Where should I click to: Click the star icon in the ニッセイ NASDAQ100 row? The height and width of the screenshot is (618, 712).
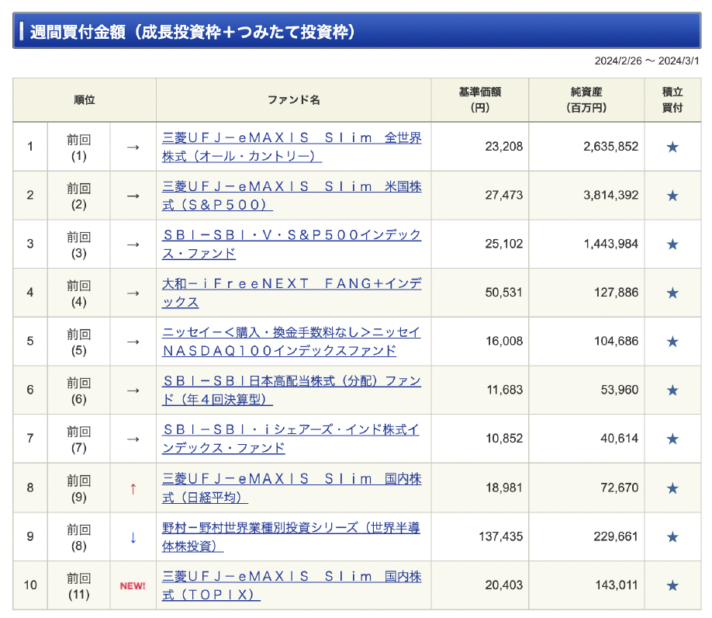click(672, 342)
